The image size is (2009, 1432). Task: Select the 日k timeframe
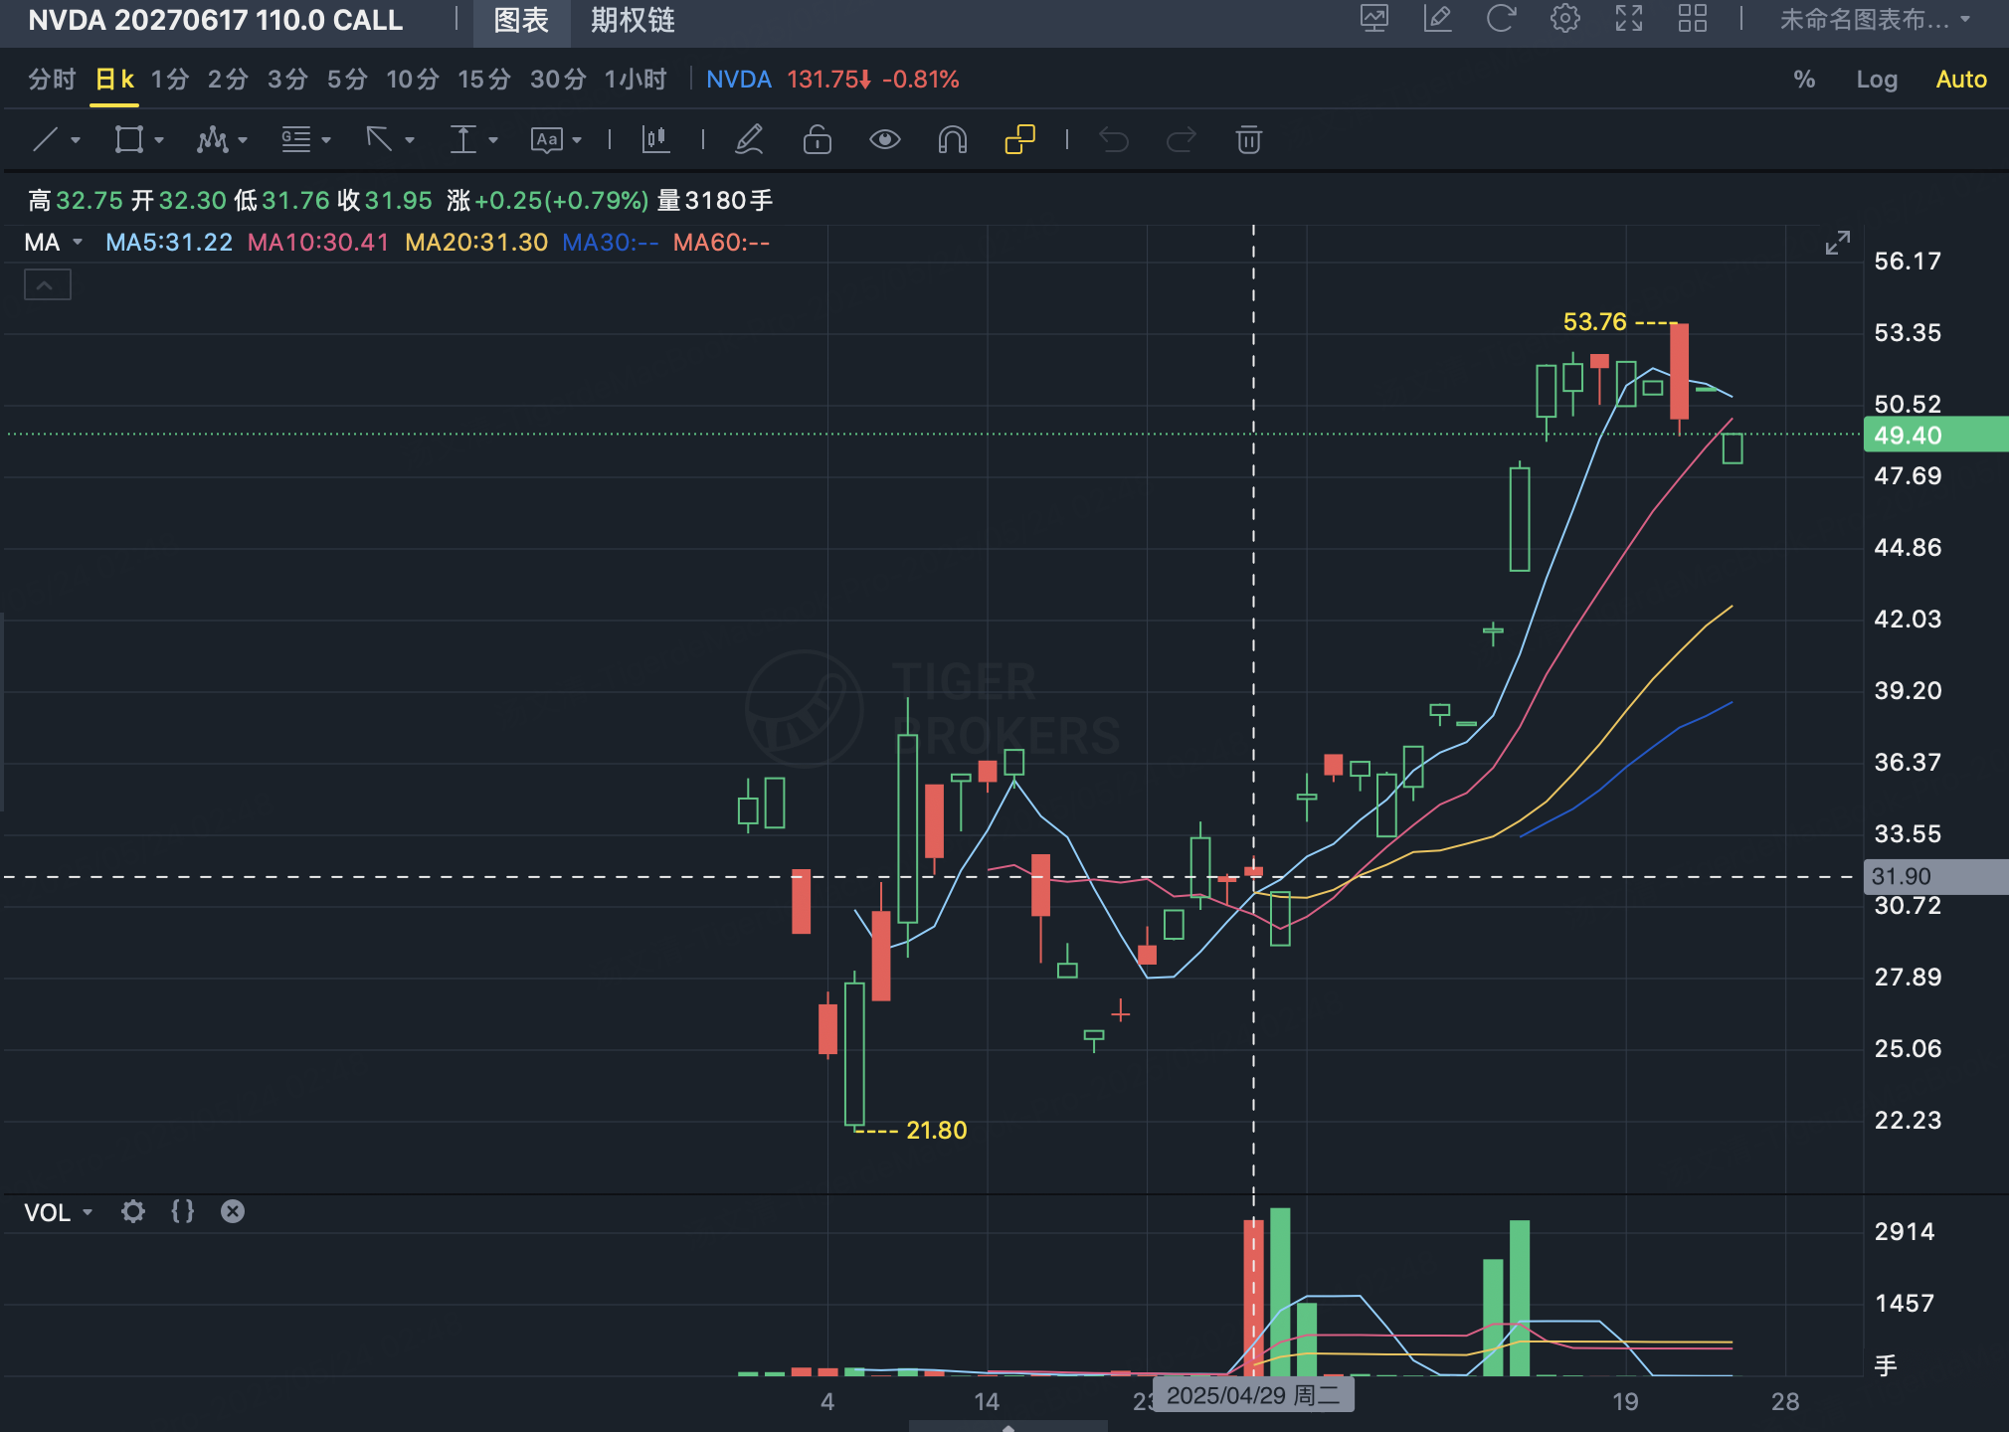click(x=115, y=80)
